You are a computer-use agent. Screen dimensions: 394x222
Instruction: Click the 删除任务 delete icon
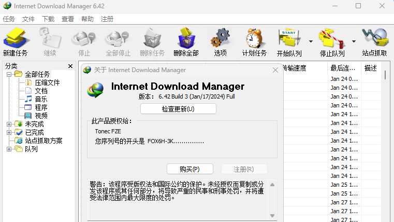point(152,38)
